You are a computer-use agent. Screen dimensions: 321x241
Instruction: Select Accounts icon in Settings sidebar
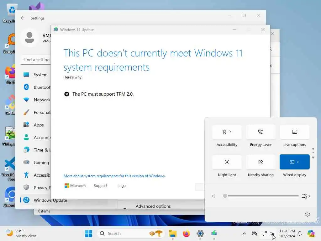(x=26, y=137)
